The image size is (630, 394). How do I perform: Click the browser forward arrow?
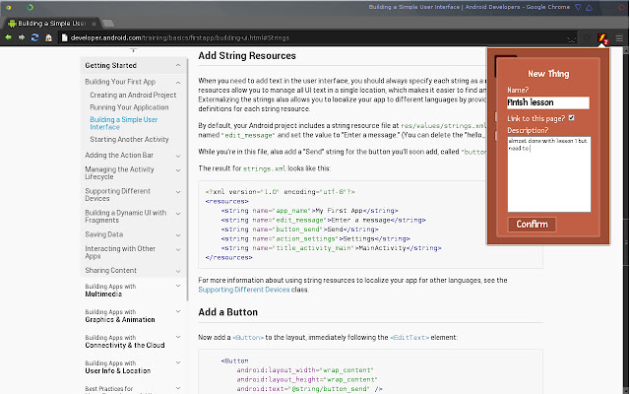pyautogui.click(x=21, y=37)
